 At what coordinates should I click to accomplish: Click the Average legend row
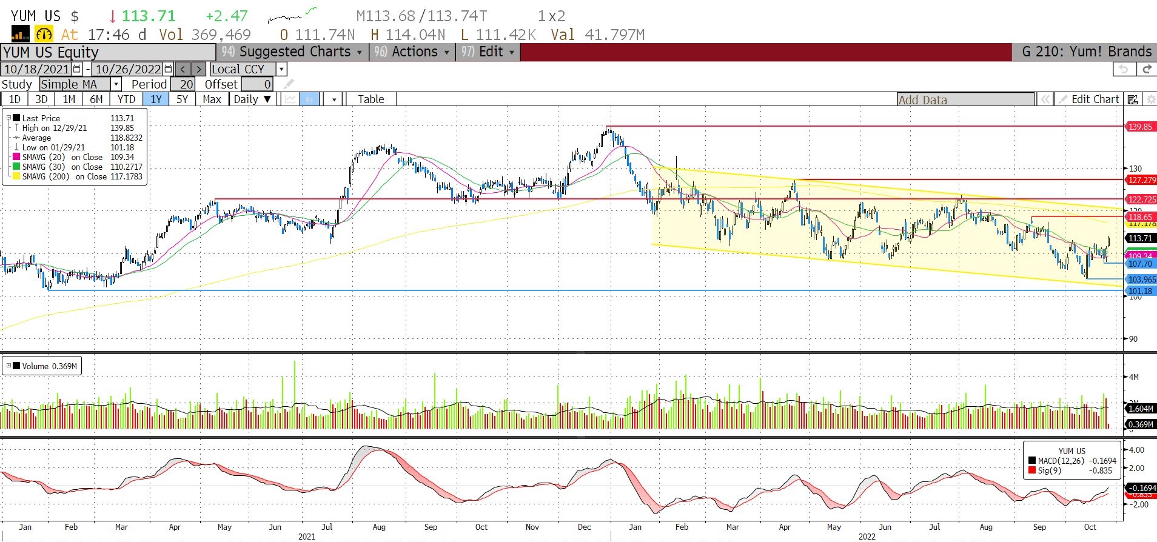[x=78, y=138]
